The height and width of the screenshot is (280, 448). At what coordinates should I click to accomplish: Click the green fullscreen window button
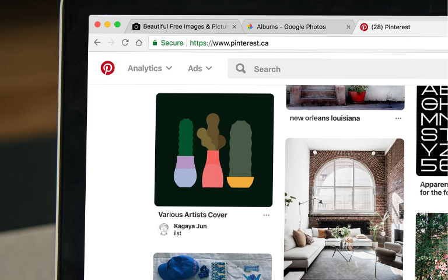click(x=117, y=24)
